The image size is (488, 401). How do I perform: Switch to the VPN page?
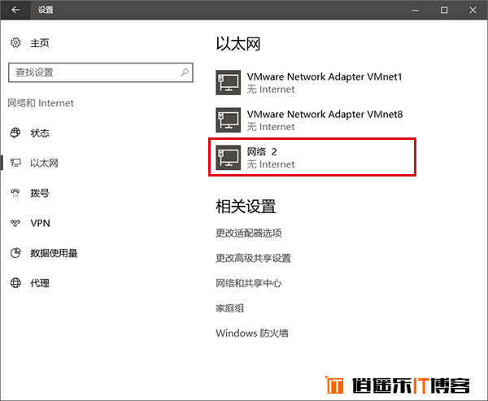tap(40, 223)
